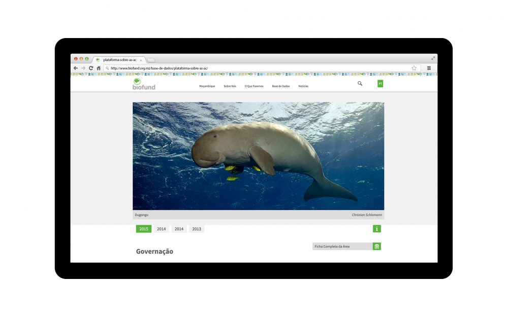Image resolution: width=508 pixels, height=317 pixels.
Task: Switch to the second 2014 year tab
Action: [x=179, y=229]
